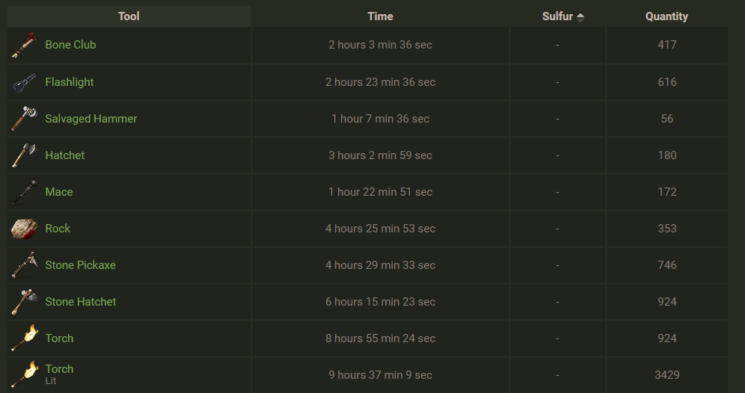Open the Flashlight item link
Viewport: 745px width, 393px height.
click(x=70, y=81)
